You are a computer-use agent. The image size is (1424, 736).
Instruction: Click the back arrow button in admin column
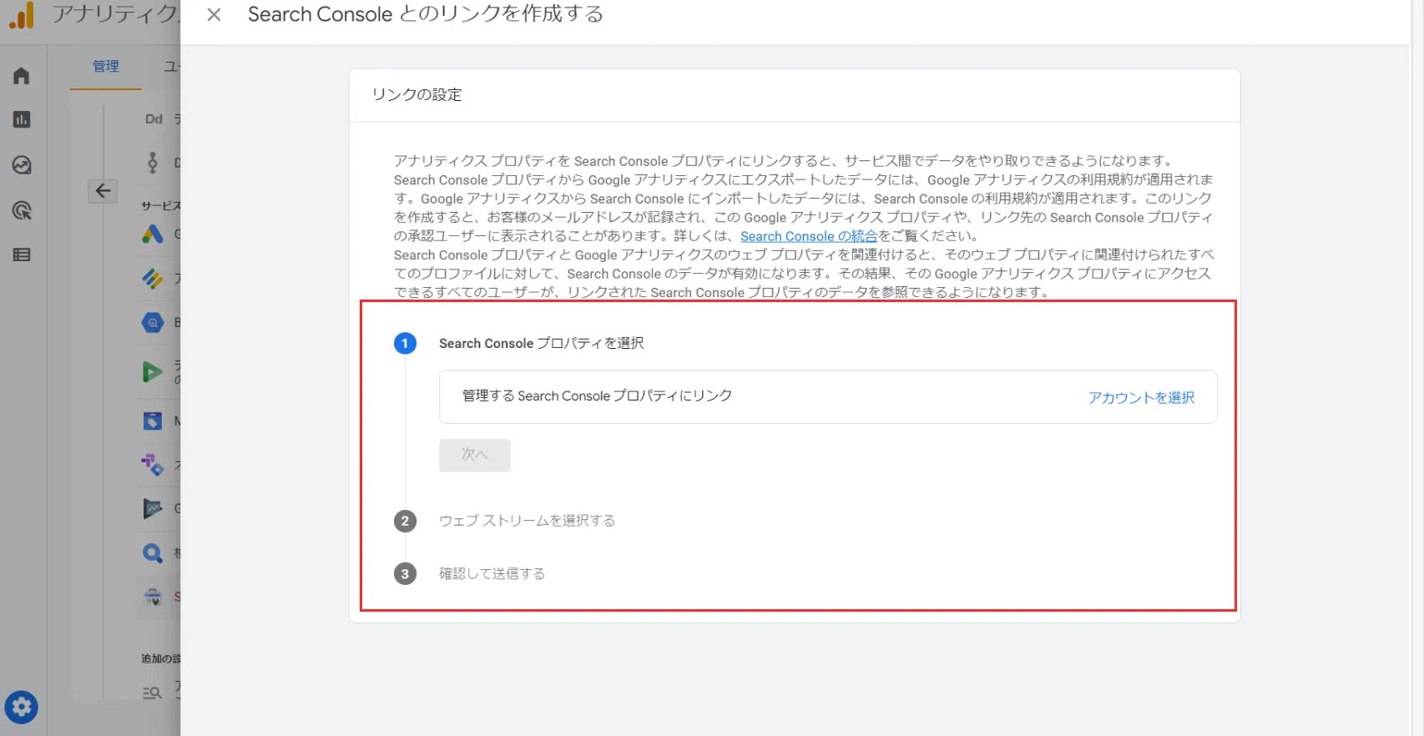click(103, 190)
